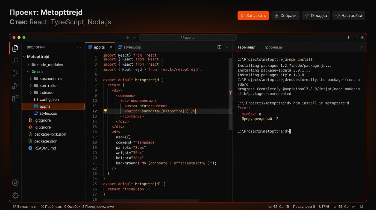Open the Accounts profile icon
This screenshot has height=210, width=376.
(x=15, y=183)
